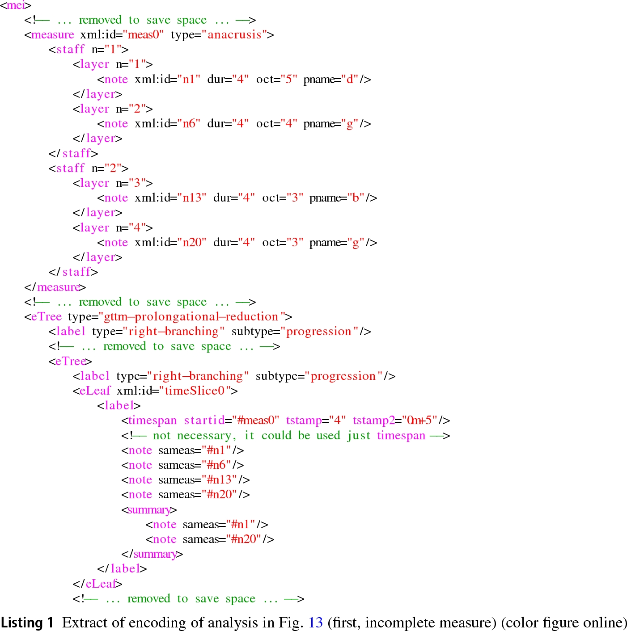Click the figure reference link "13"
This screenshot has height=631, width=627.
coord(316,623)
